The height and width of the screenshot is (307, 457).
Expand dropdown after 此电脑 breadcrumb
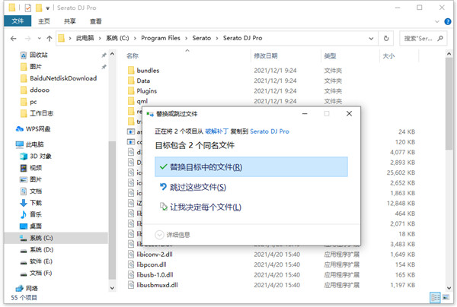[x=100, y=38]
